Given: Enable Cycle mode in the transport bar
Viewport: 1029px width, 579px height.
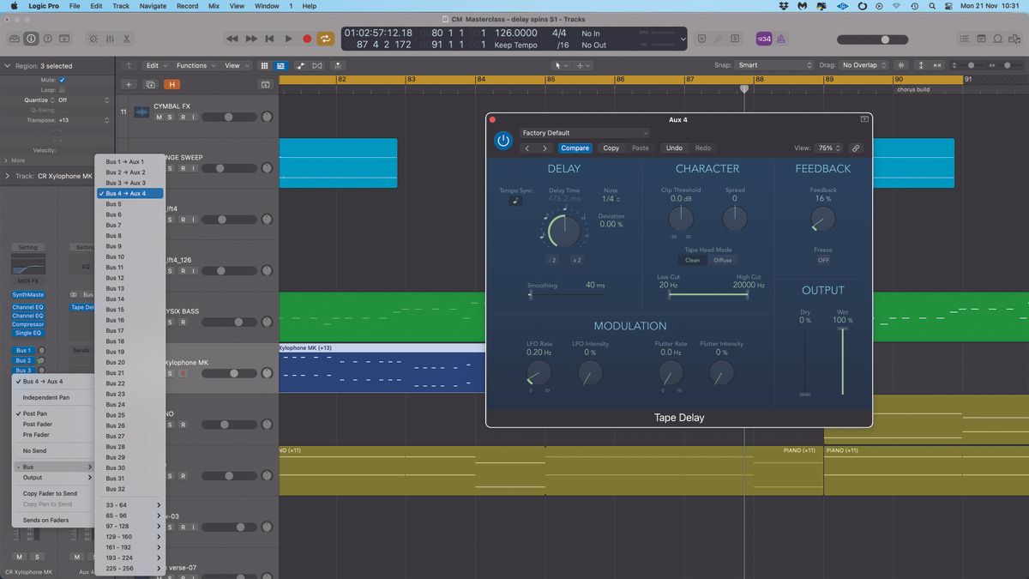Looking at the screenshot, I should pyautogui.click(x=326, y=38).
